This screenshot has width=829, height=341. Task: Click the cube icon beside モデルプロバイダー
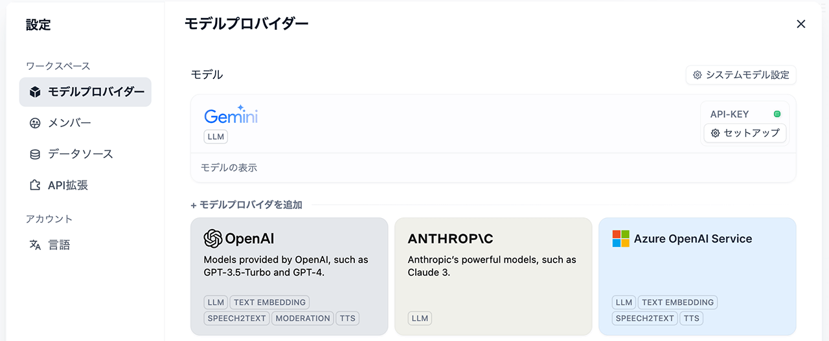tap(36, 93)
